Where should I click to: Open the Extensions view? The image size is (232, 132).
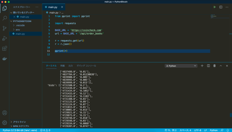pyautogui.click(x=4, y=48)
